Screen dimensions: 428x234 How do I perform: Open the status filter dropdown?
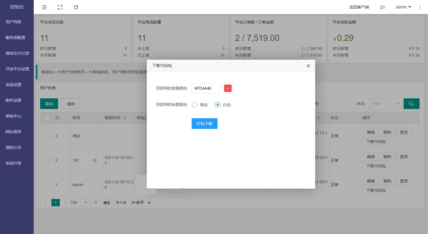pos(385,104)
